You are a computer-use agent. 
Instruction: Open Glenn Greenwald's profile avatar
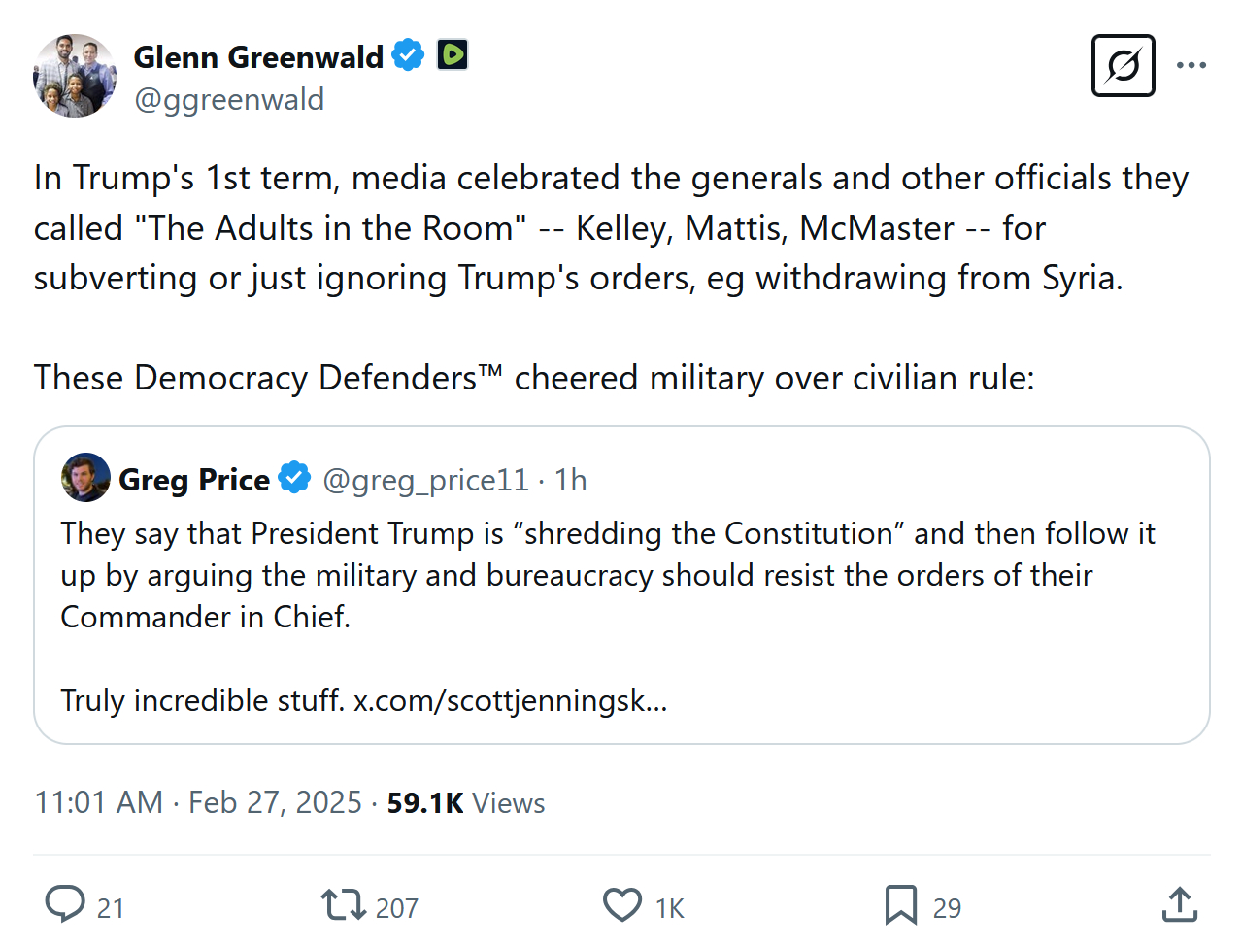coord(75,76)
